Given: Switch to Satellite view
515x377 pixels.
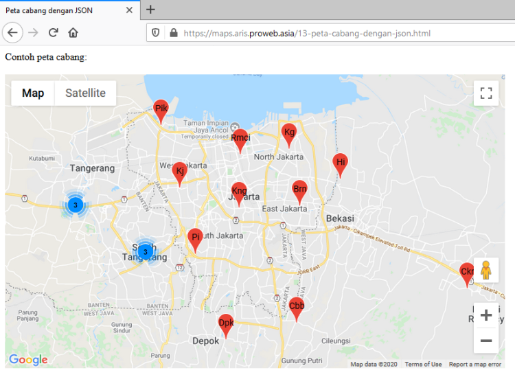Looking at the screenshot, I should [x=85, y=93].
